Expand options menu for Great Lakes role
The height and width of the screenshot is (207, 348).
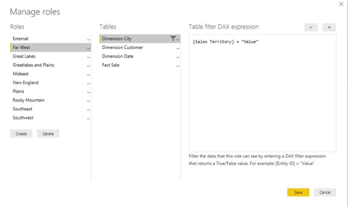point(89,57)
